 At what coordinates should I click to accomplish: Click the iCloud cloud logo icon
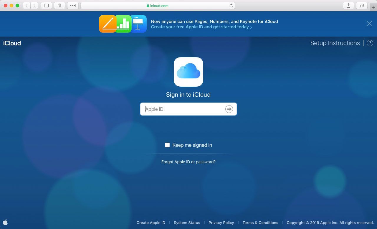(188, 72)
